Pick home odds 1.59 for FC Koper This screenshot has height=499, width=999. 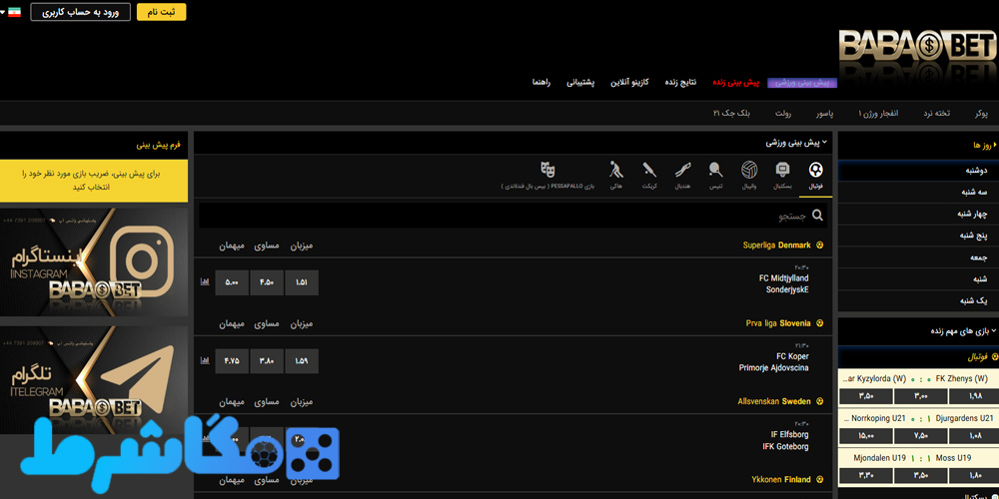[x=302, y=361]
